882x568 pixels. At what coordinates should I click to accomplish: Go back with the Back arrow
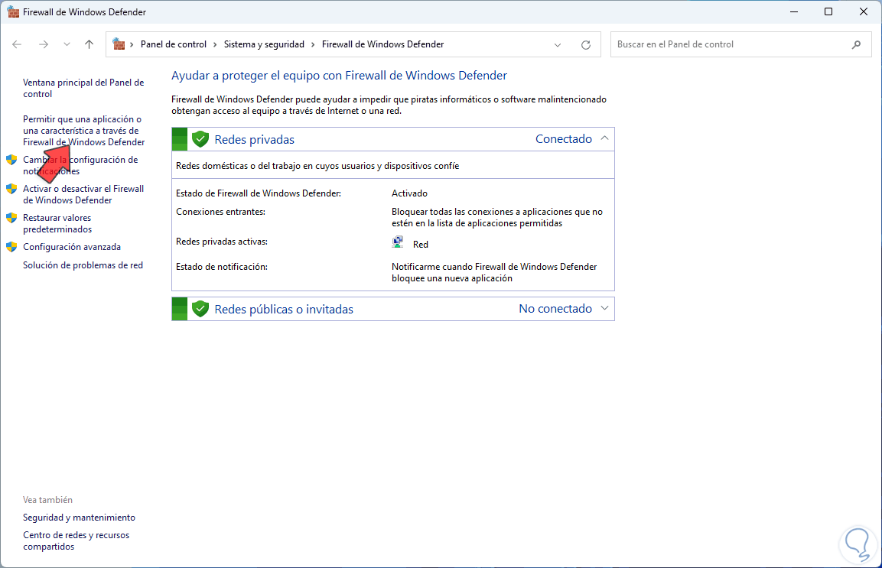pyautogui.click(x=17, y=44)
